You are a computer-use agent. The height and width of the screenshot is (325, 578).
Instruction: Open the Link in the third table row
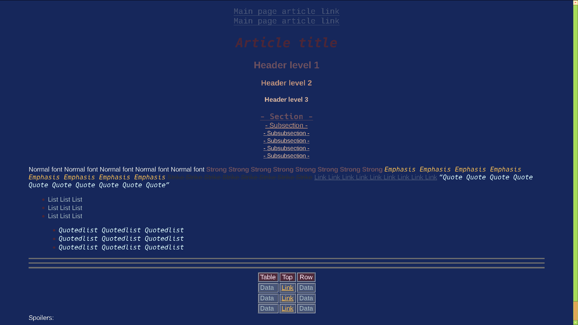pos(287,308)
